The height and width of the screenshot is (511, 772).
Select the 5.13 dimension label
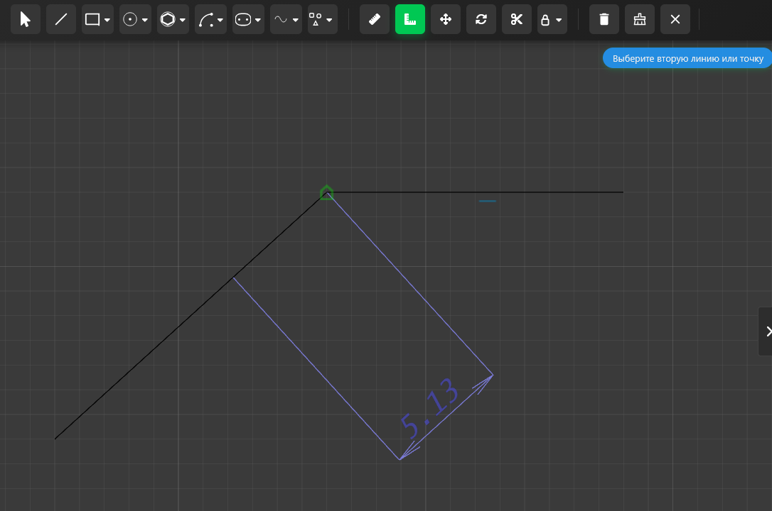tap(429, 407)
